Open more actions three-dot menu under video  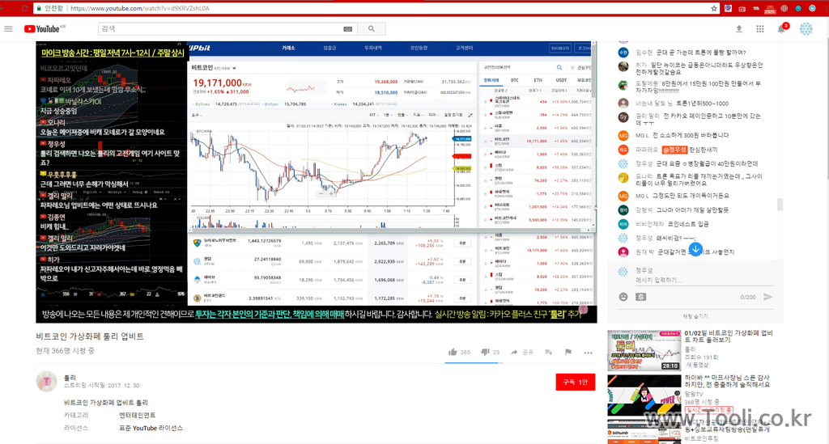[x=588, y=353]
